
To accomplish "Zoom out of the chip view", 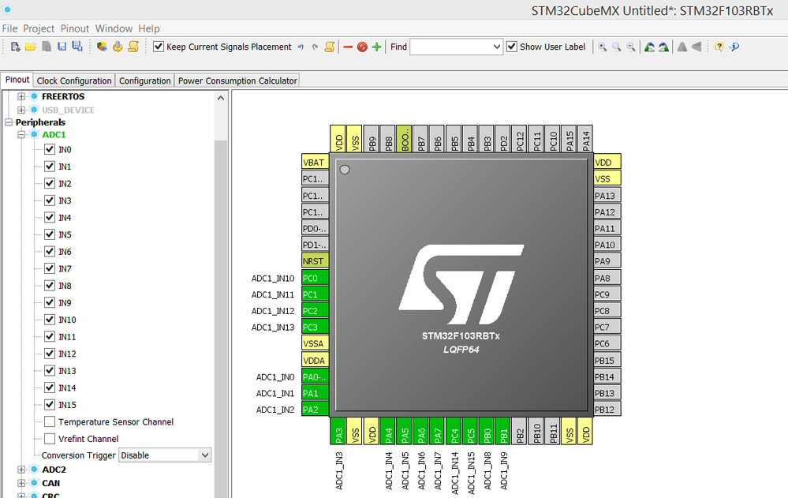I will tap(631, 47).
